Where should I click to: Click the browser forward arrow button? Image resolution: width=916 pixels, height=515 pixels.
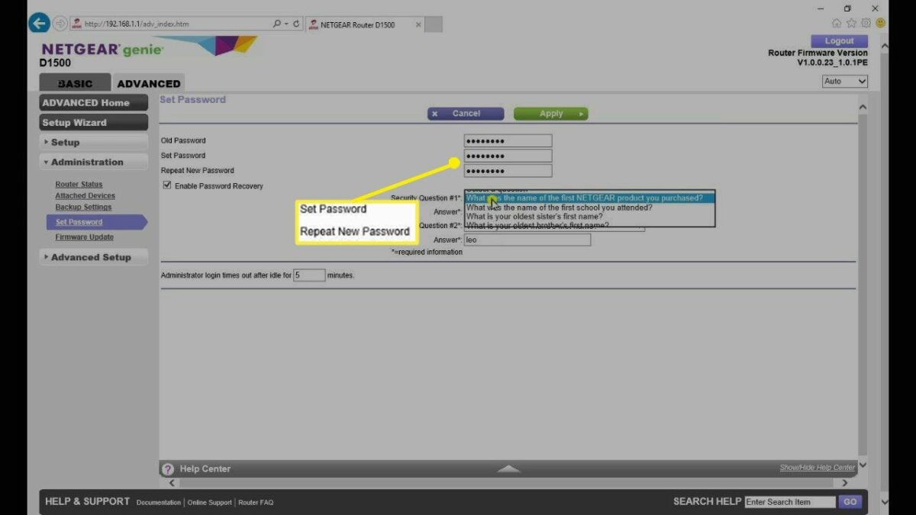60,24
